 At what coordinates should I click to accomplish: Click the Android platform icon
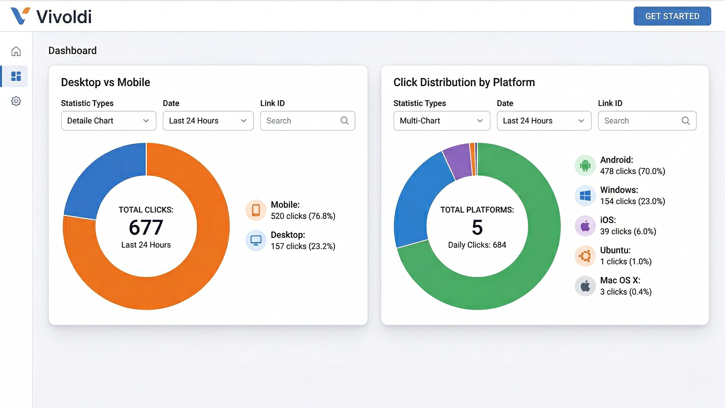coord(585,165)
